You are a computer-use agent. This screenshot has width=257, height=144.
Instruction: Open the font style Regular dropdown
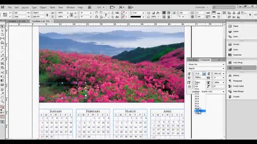(223, 68)
